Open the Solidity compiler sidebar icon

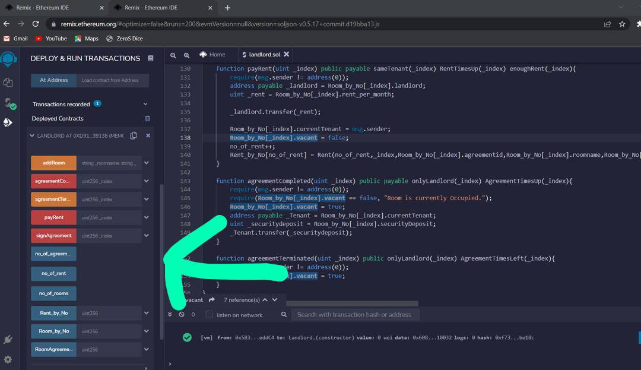[8, 103]
